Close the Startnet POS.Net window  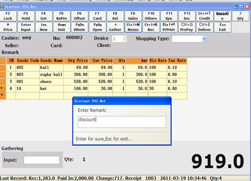point(247,7)
